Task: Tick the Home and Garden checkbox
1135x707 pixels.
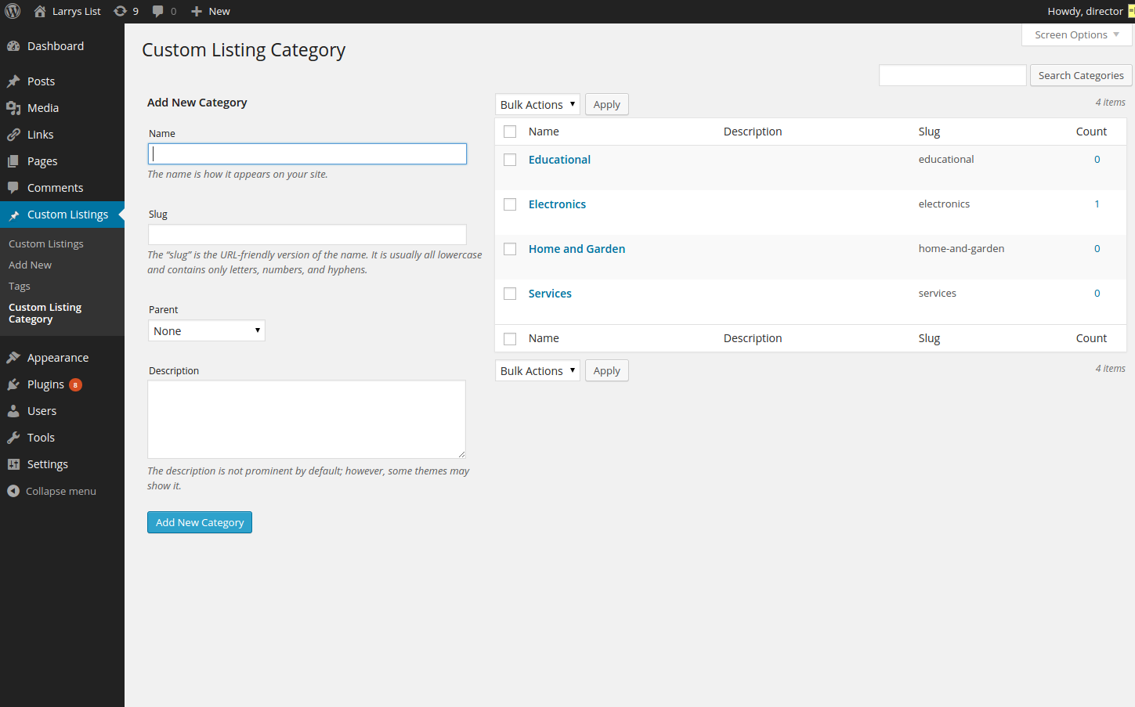Action: tap(510, 249)
